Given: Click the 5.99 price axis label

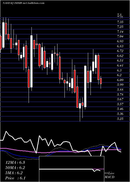Looking at the screenshot, I should [120, 85].
